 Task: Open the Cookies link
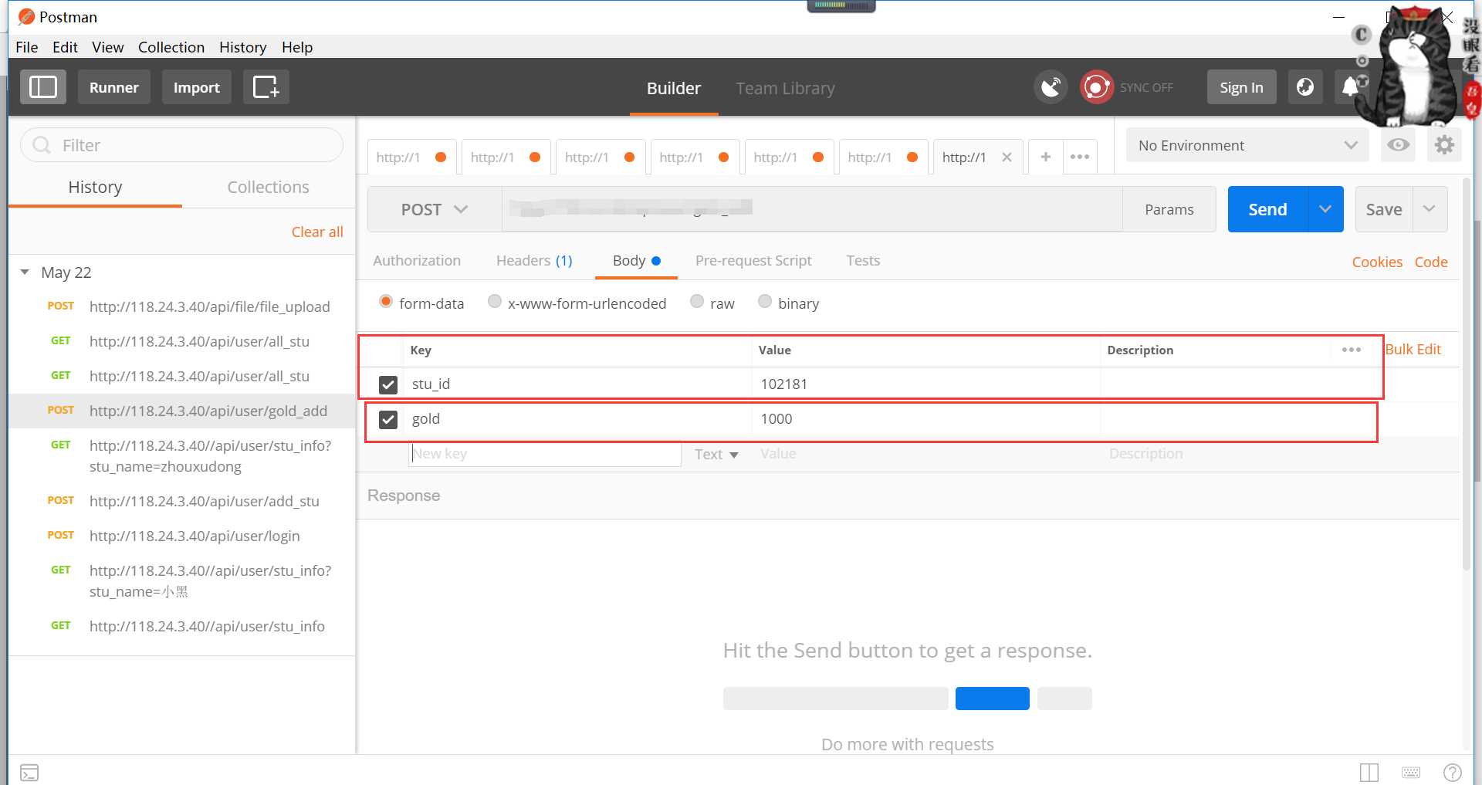(x=1377, y=262)
